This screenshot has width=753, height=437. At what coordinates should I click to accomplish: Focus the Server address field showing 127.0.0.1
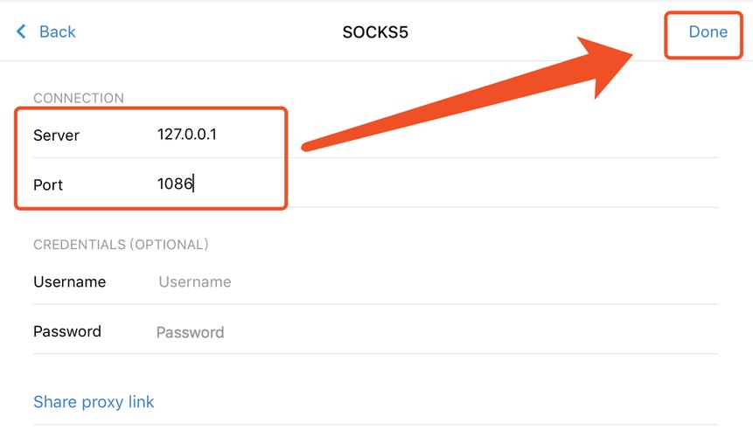point(186,135)
